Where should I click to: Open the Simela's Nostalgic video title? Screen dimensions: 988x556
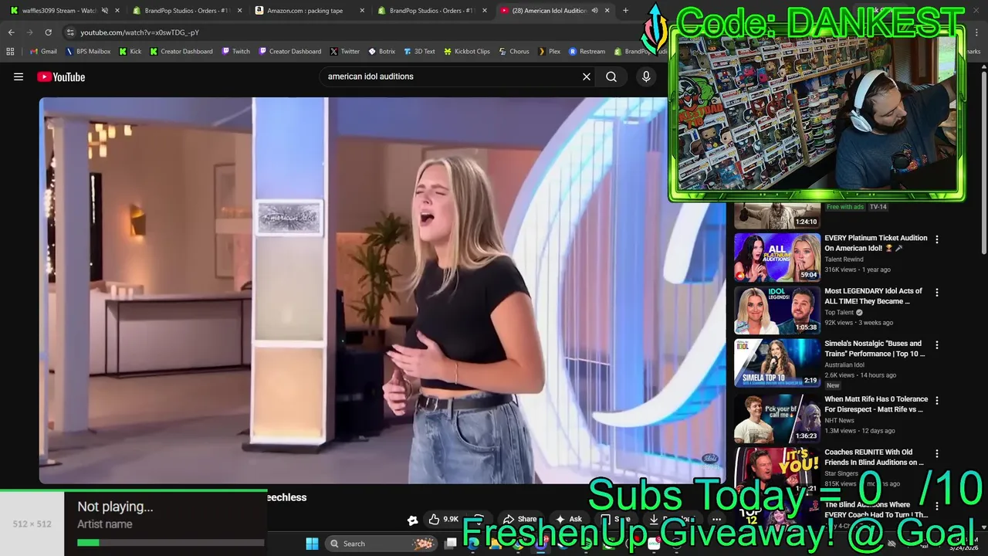pyautogui.click(x=875, y=348)
